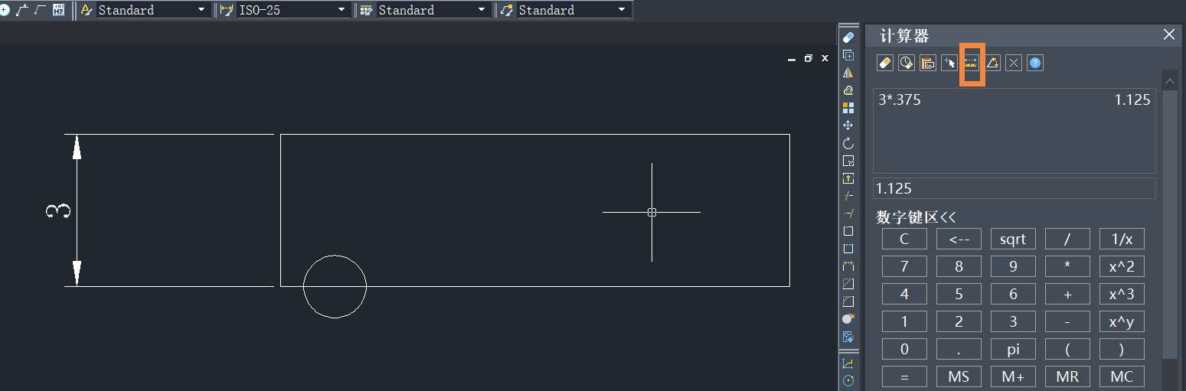
Task: Pick the Scale tool
Action: pos(848,161)
